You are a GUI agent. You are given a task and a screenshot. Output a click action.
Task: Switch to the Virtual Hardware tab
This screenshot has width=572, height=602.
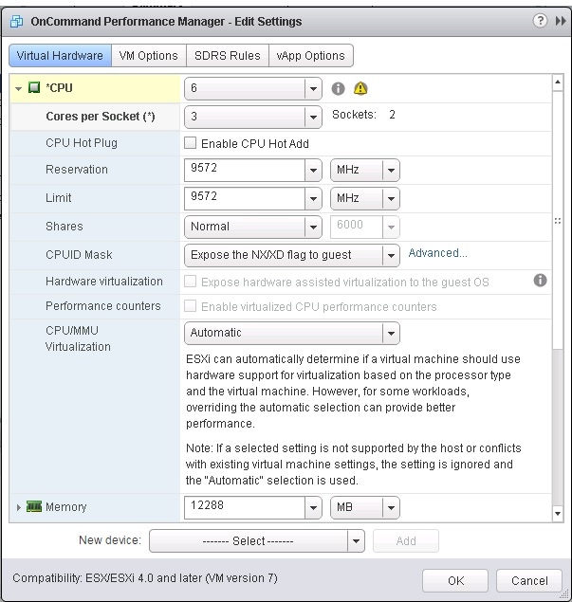click(x=60, y=56)
